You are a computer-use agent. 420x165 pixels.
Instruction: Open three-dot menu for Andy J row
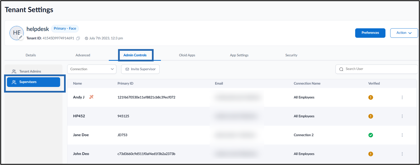pyautogui.click(x=402, y=97)
